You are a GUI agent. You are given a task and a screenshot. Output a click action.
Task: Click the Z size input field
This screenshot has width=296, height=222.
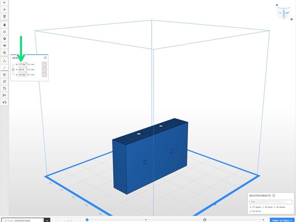coord(23,75)
